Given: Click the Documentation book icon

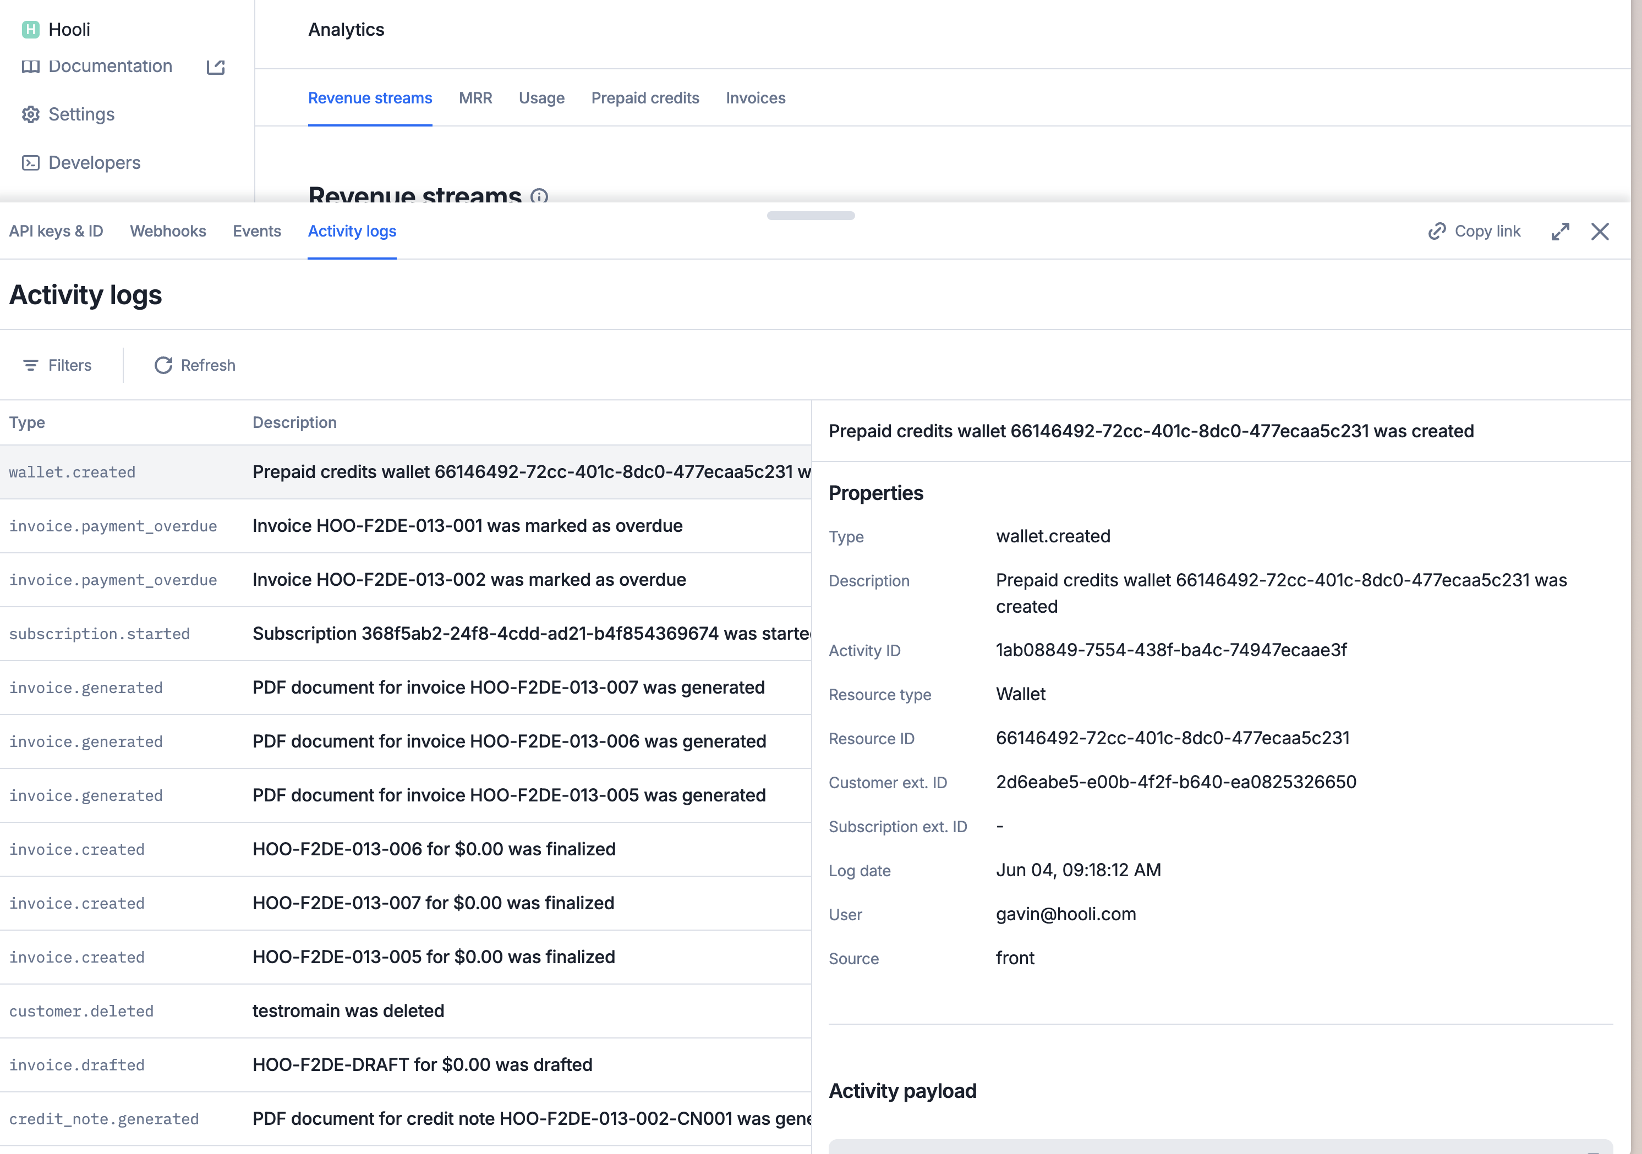Looking at the screenshot, I should [x=31, y=67].
